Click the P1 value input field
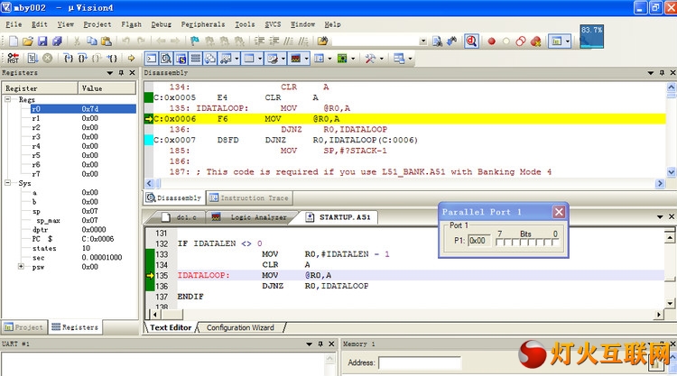Screen dimensions: 677x376 pos(479,241)
